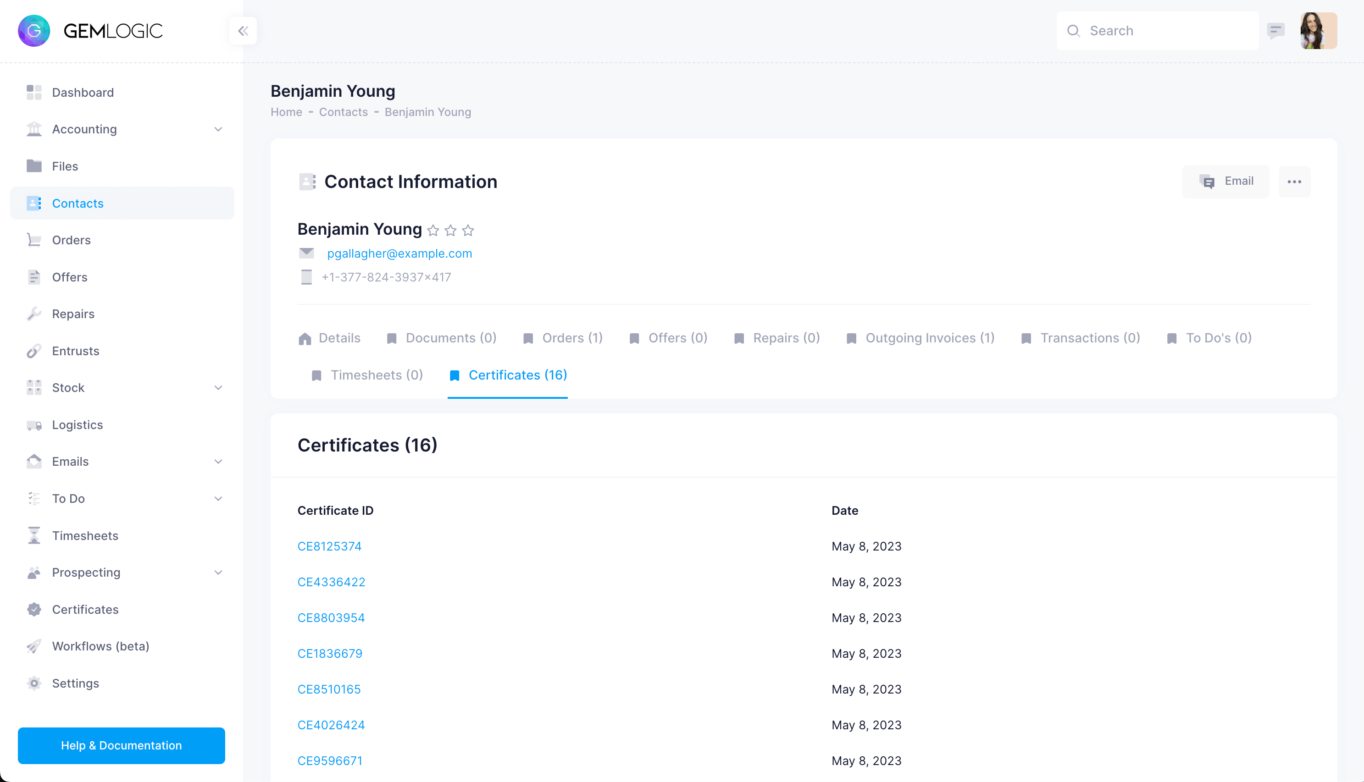Screen dimensions: 1364x782
Task: Open certificate CE4336422
Action: [x=332, y=582]
